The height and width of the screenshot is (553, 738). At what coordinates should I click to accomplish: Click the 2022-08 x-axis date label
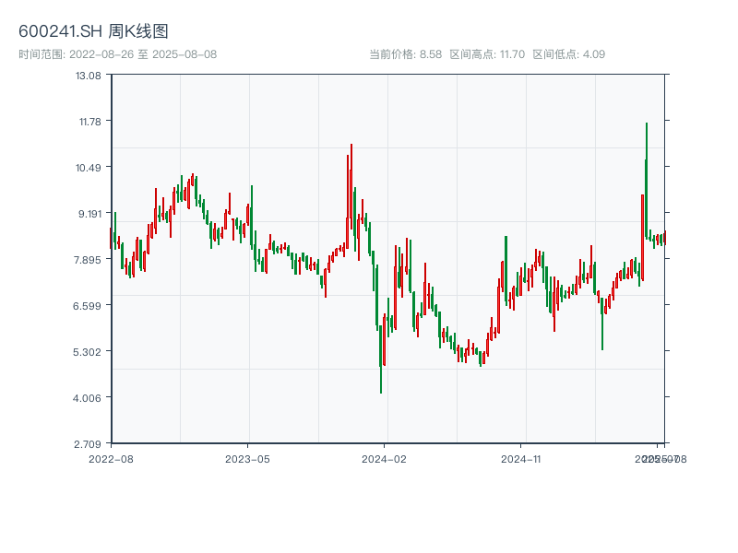pos(111,458)
